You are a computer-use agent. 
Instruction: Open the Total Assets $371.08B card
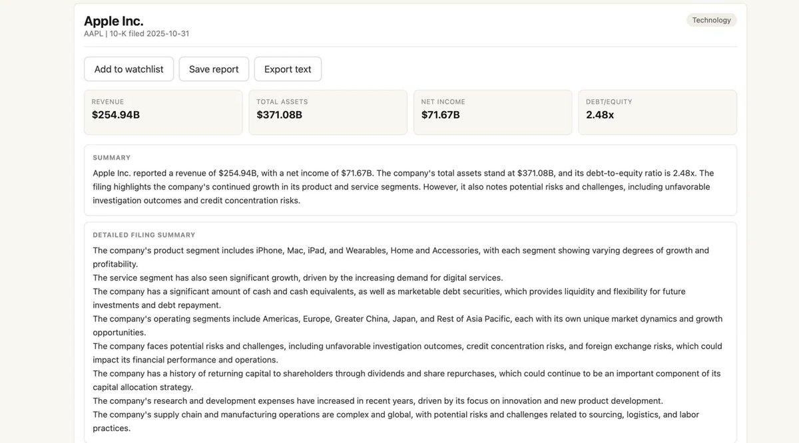click(328, 112)
